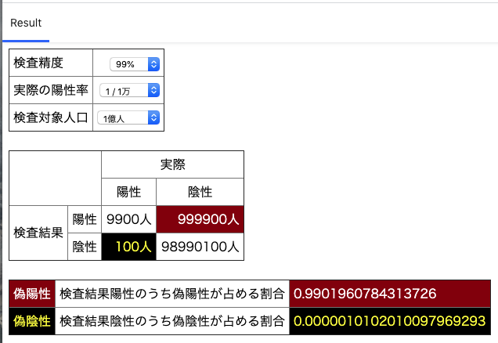This screenshot has width=498, height=343.
Task: Click the red 偽陽性 label
Action: [32, 294]
